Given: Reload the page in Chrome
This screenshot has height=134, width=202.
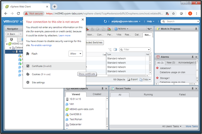Looking at the screenshot, I should coord(19,14).
